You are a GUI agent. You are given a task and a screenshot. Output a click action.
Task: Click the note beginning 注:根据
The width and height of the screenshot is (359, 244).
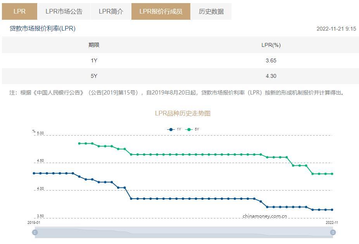177,93
